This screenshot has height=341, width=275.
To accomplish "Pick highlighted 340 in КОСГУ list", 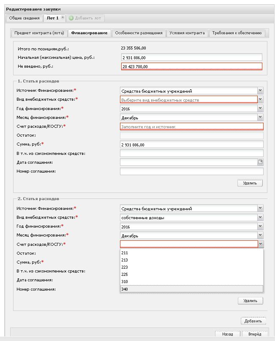I will coord(191,289).
